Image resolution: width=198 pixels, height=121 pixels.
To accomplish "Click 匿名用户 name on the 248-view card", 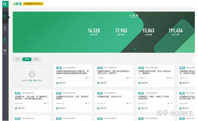I will click(145, 83).
